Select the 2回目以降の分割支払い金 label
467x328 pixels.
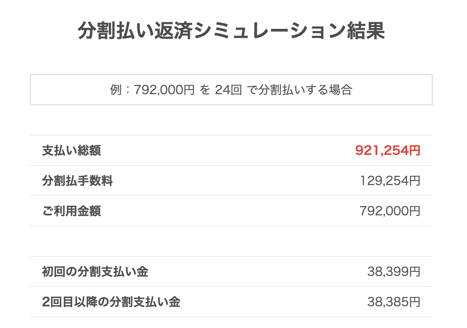click(x=111, y=302)
